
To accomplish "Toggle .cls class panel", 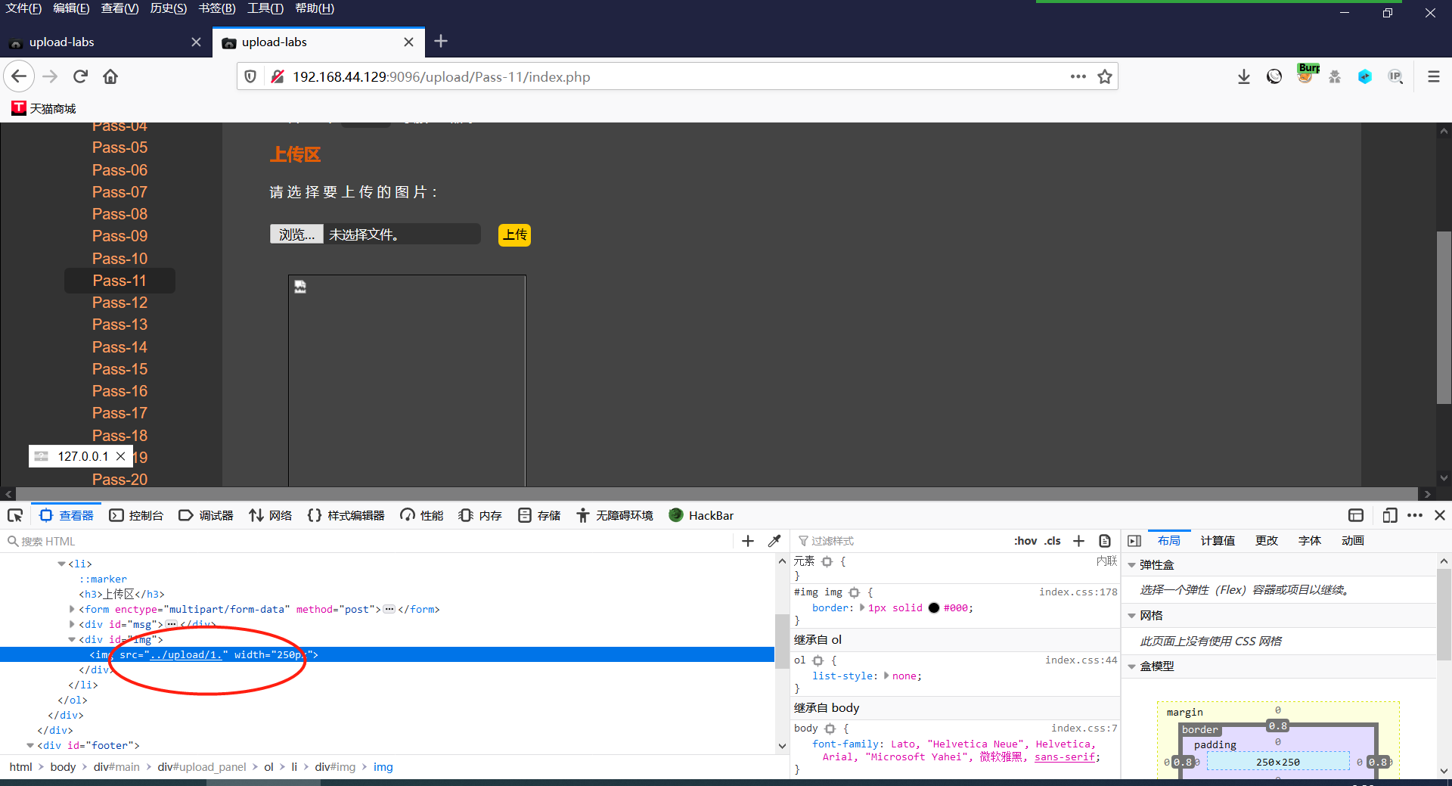I will tap(1053, 541).
